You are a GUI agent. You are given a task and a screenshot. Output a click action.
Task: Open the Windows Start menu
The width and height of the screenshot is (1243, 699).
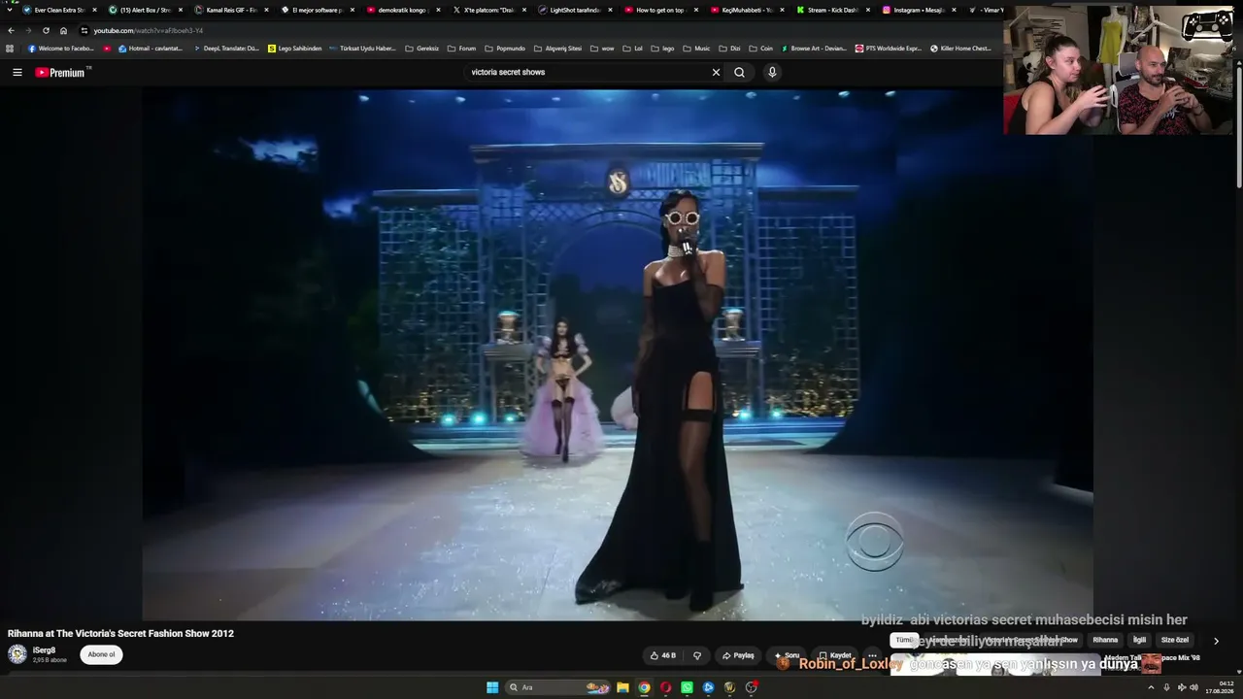(x=492, y=687)
